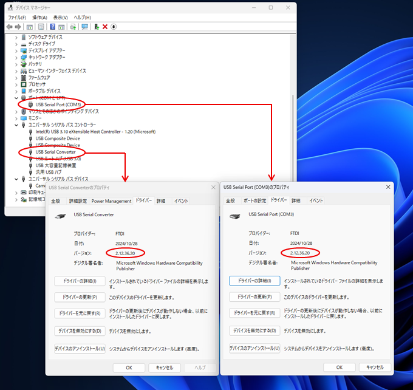Click version 2.12.36.20 in COM3 properties

300,253
